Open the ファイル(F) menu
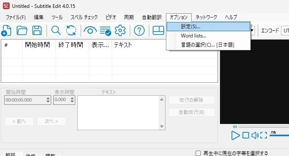Viewport: 289px width, 156px height. click(x=16, y=17)
